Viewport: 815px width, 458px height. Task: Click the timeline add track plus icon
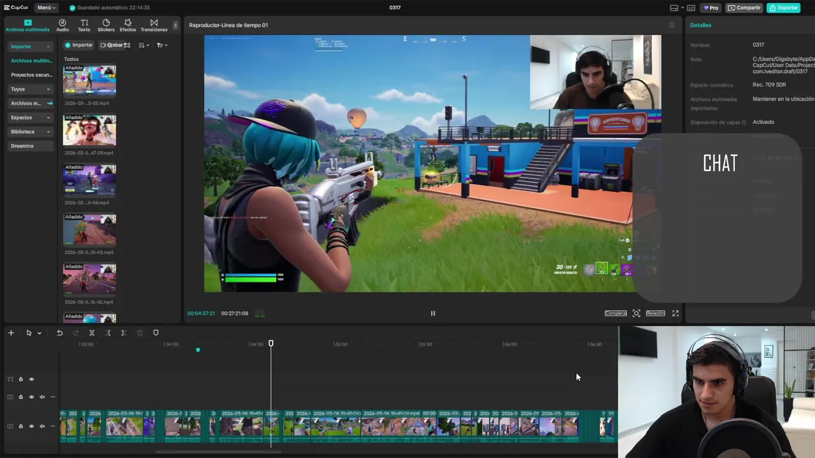click(x=11, y=333)
